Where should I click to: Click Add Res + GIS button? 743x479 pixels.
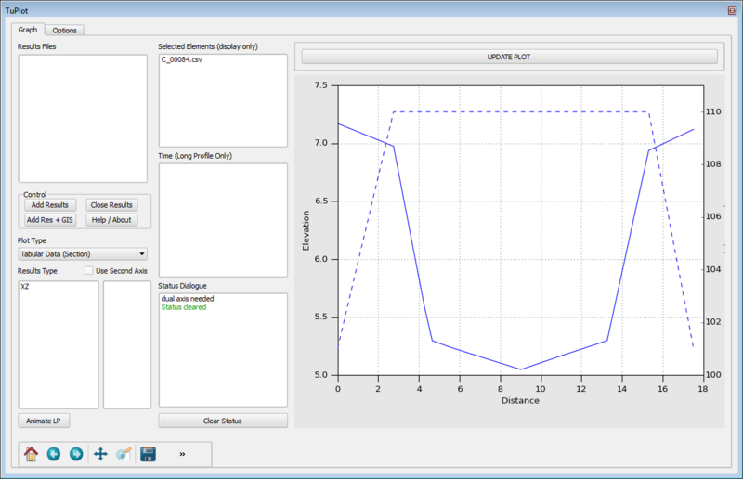coord(50,220)
